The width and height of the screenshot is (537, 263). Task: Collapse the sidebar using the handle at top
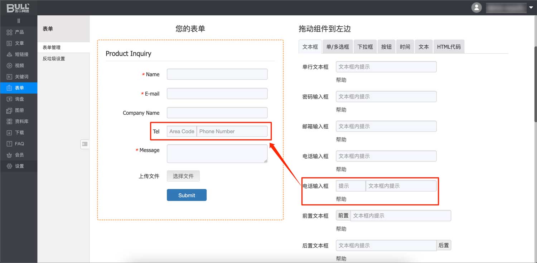(19, 21)
